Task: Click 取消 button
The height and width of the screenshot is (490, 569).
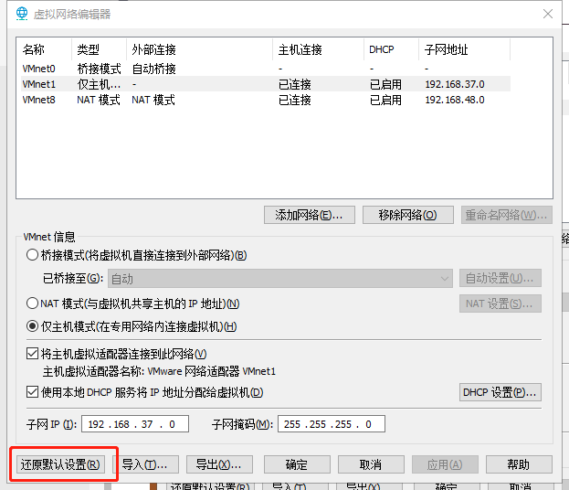Action: coord(371,464)
